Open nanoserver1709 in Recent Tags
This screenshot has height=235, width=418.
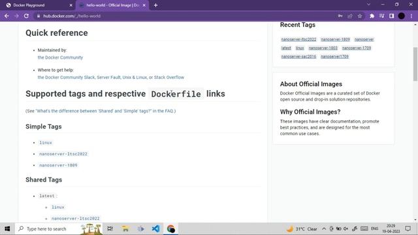pyautogui.click(x=334, y=57)
